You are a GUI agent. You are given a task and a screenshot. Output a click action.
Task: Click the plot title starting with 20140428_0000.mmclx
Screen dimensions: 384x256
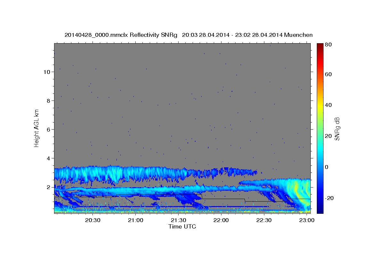[188, 35]
